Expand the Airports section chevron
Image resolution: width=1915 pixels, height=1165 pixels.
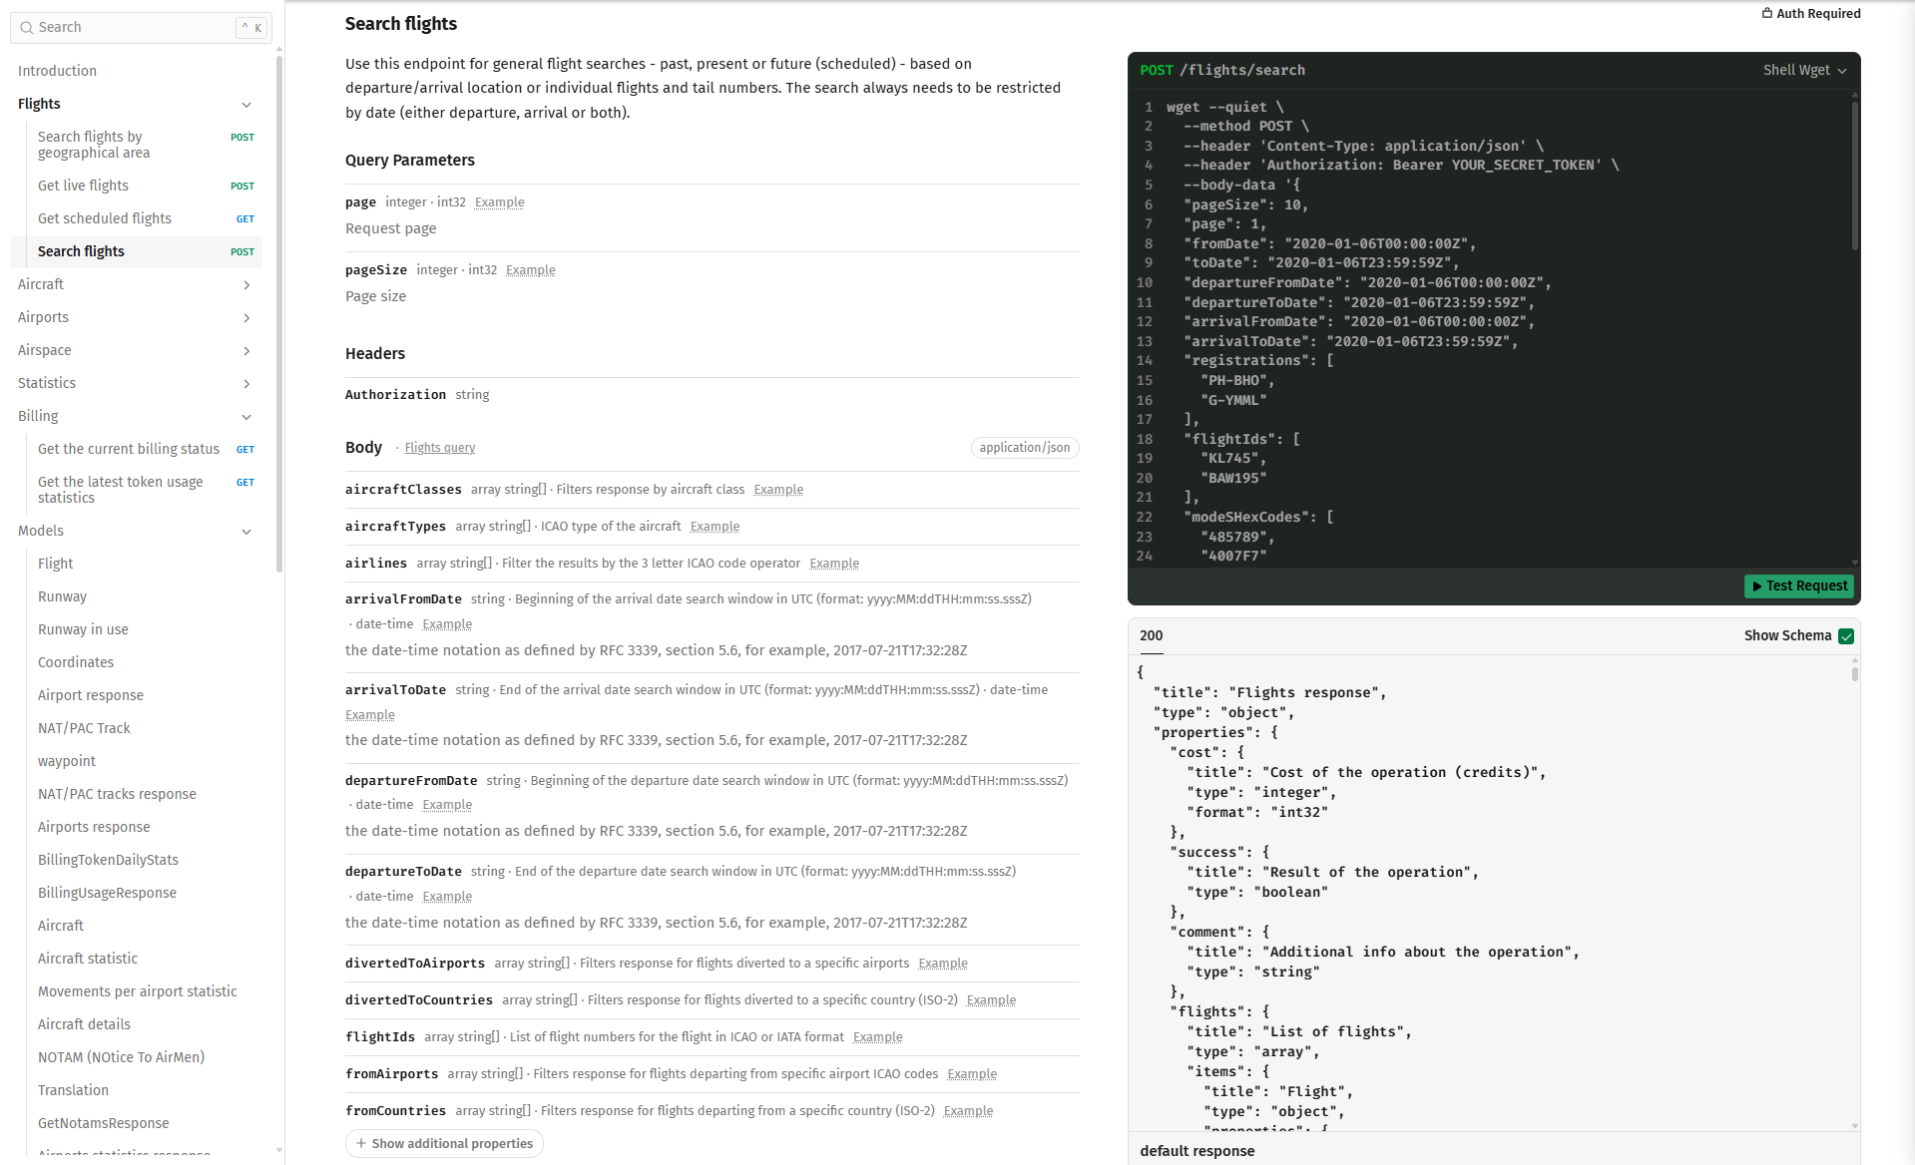pos(246,318)
